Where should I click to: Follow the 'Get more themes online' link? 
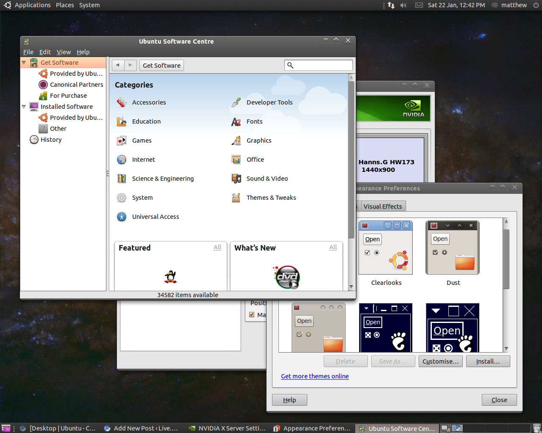tap(315, 376)
